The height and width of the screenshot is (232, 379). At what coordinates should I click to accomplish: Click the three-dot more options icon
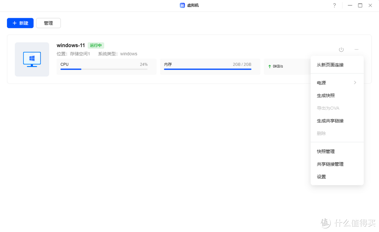point(357,50)
